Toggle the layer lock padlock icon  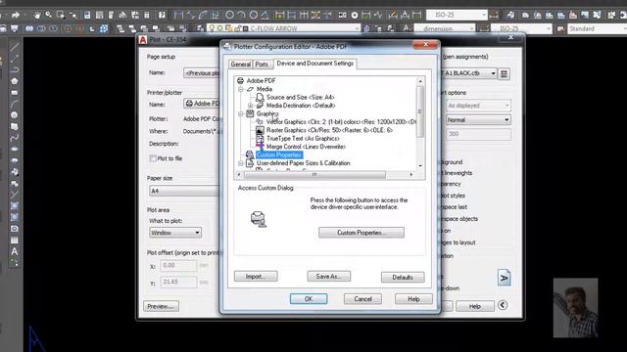237,28
